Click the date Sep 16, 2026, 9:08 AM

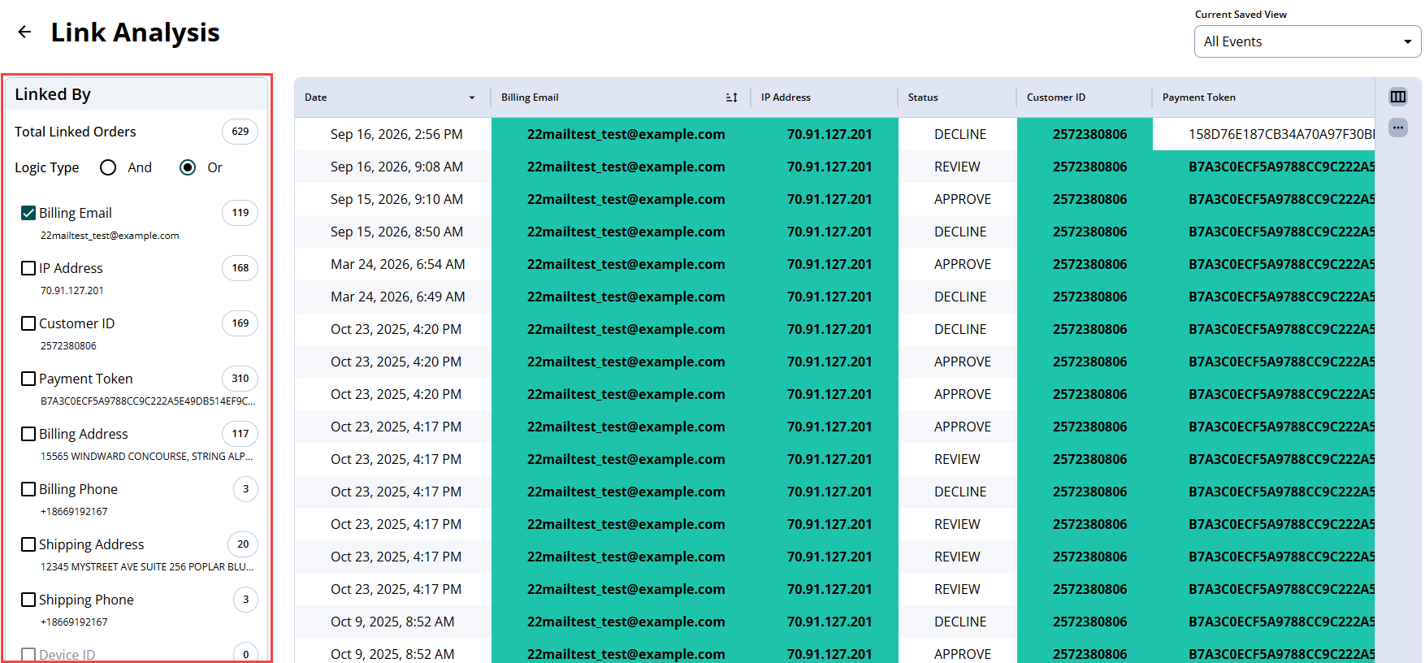pos(396,167)
